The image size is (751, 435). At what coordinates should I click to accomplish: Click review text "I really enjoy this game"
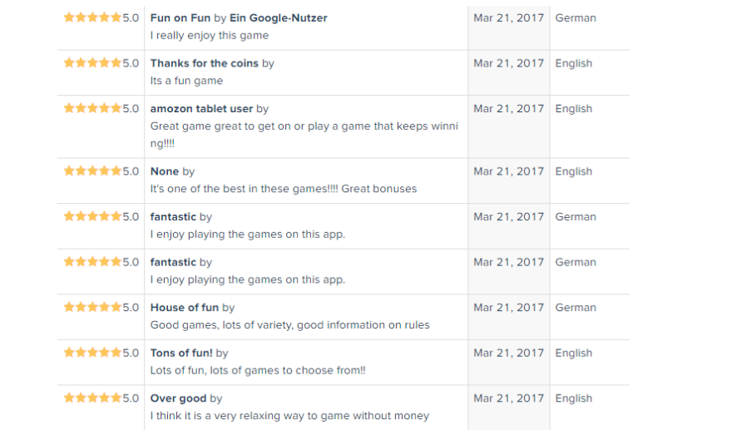tap(209, 36)
